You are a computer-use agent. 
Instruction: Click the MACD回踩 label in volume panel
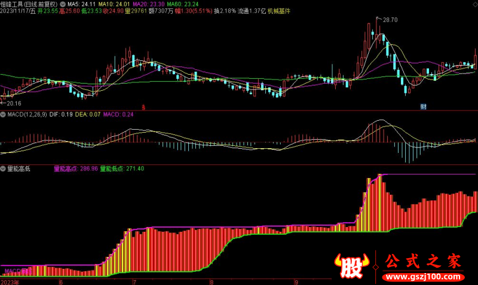[x=18, y=271]
